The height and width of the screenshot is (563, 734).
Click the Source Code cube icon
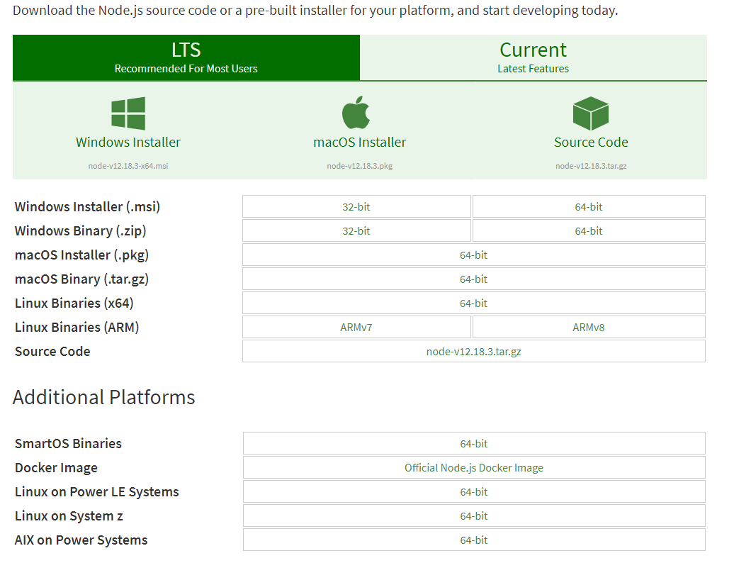591,113
